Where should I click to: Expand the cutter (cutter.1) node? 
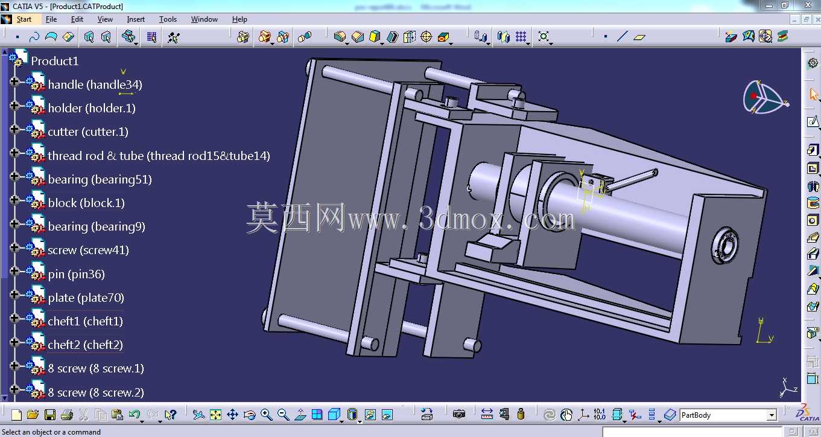[14, 128]
